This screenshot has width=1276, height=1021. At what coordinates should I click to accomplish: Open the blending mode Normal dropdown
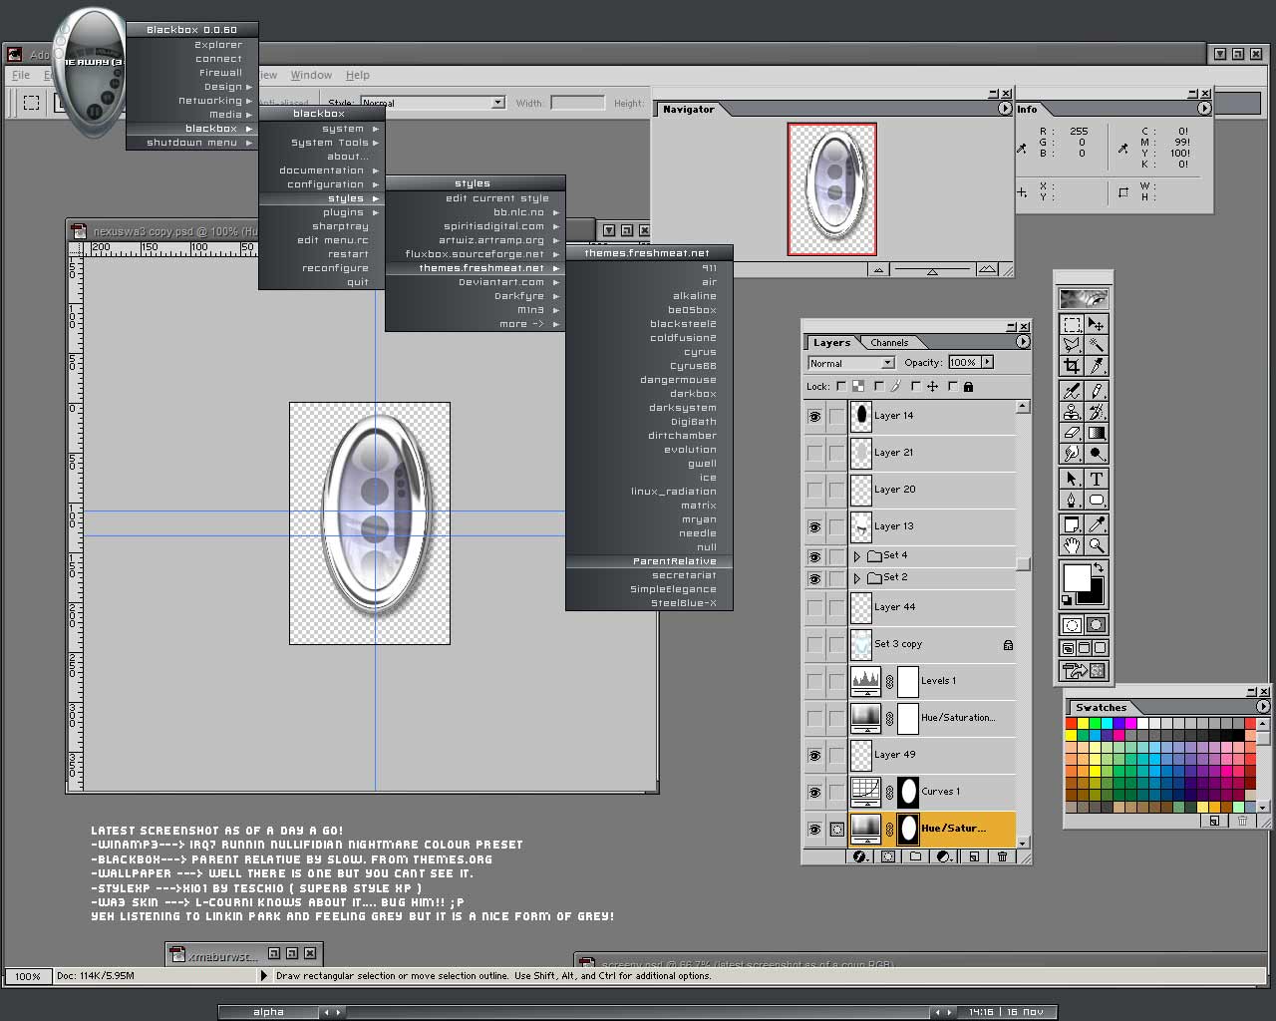[x=851, y=363]
